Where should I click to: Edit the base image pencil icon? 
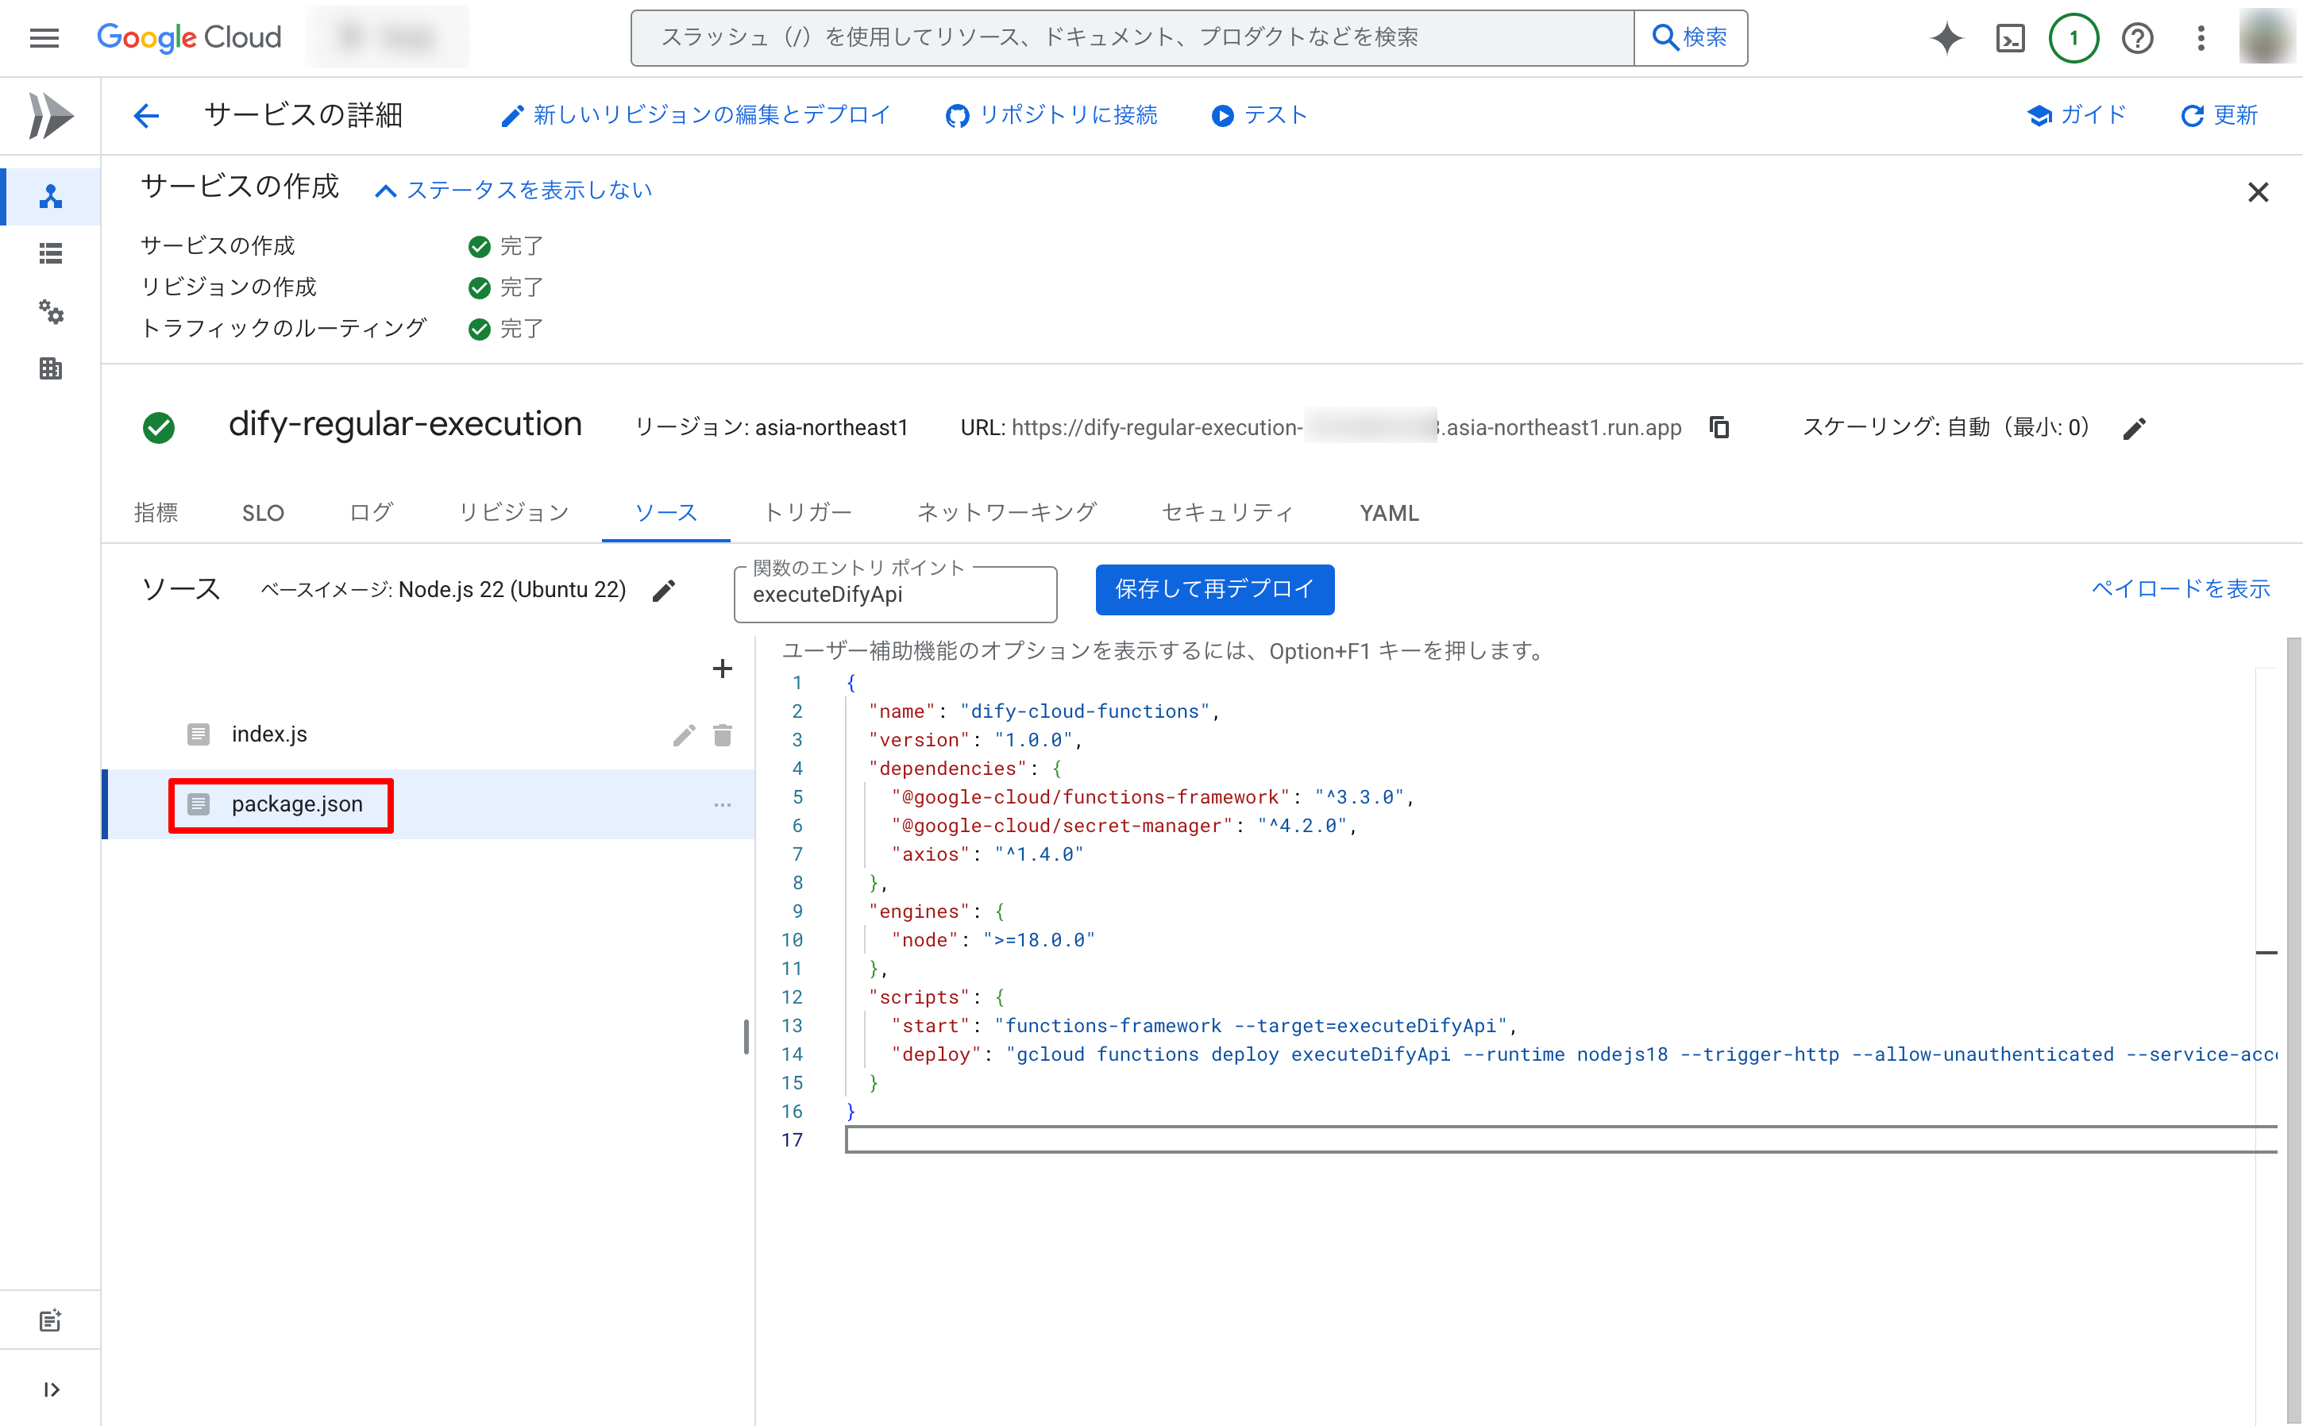pos(664,591)
